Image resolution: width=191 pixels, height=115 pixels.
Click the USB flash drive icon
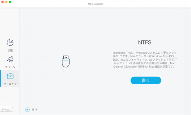tap(66, 61)
